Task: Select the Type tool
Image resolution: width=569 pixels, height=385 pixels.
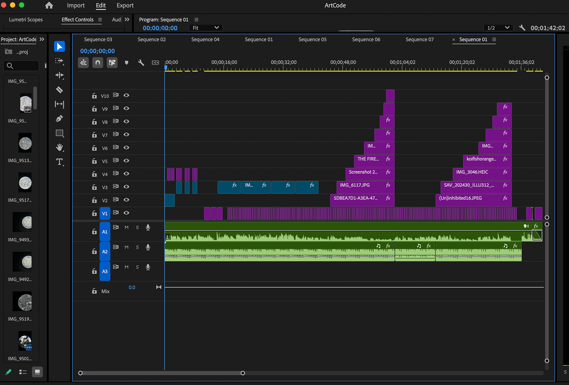Action: [59, 162]
